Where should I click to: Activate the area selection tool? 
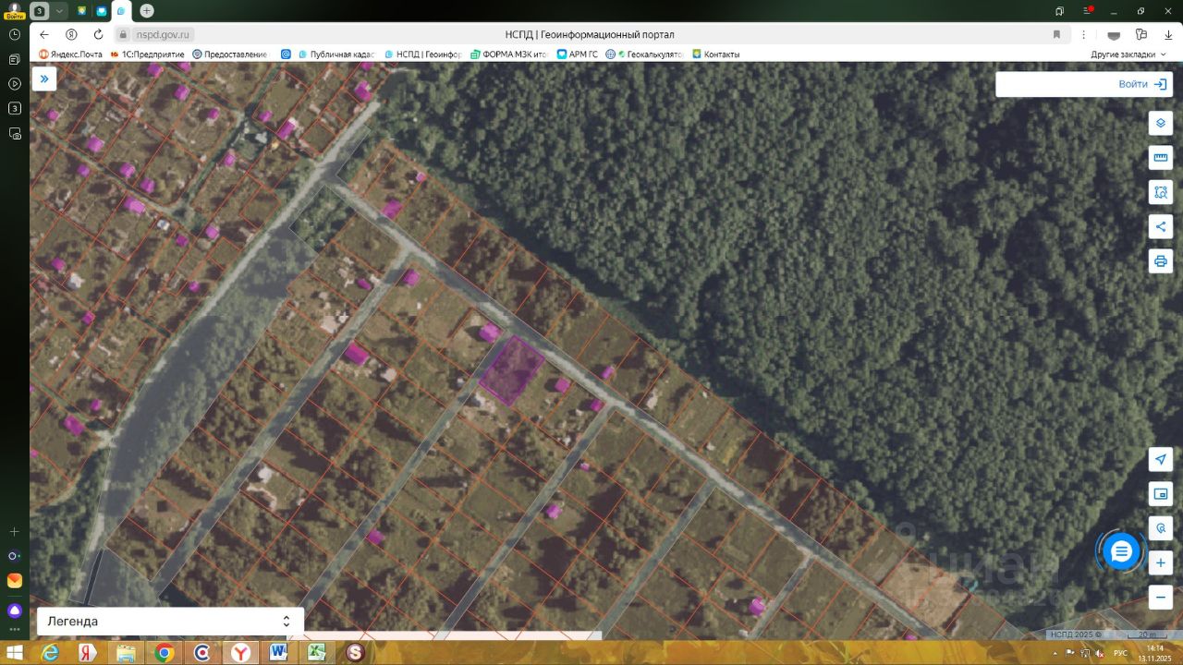[1161, 192]
